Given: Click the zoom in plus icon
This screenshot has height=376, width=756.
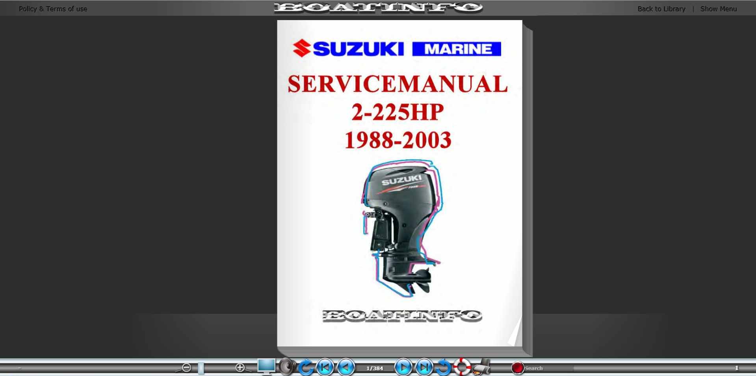Looking at the screenshot, I should point(240,368).
